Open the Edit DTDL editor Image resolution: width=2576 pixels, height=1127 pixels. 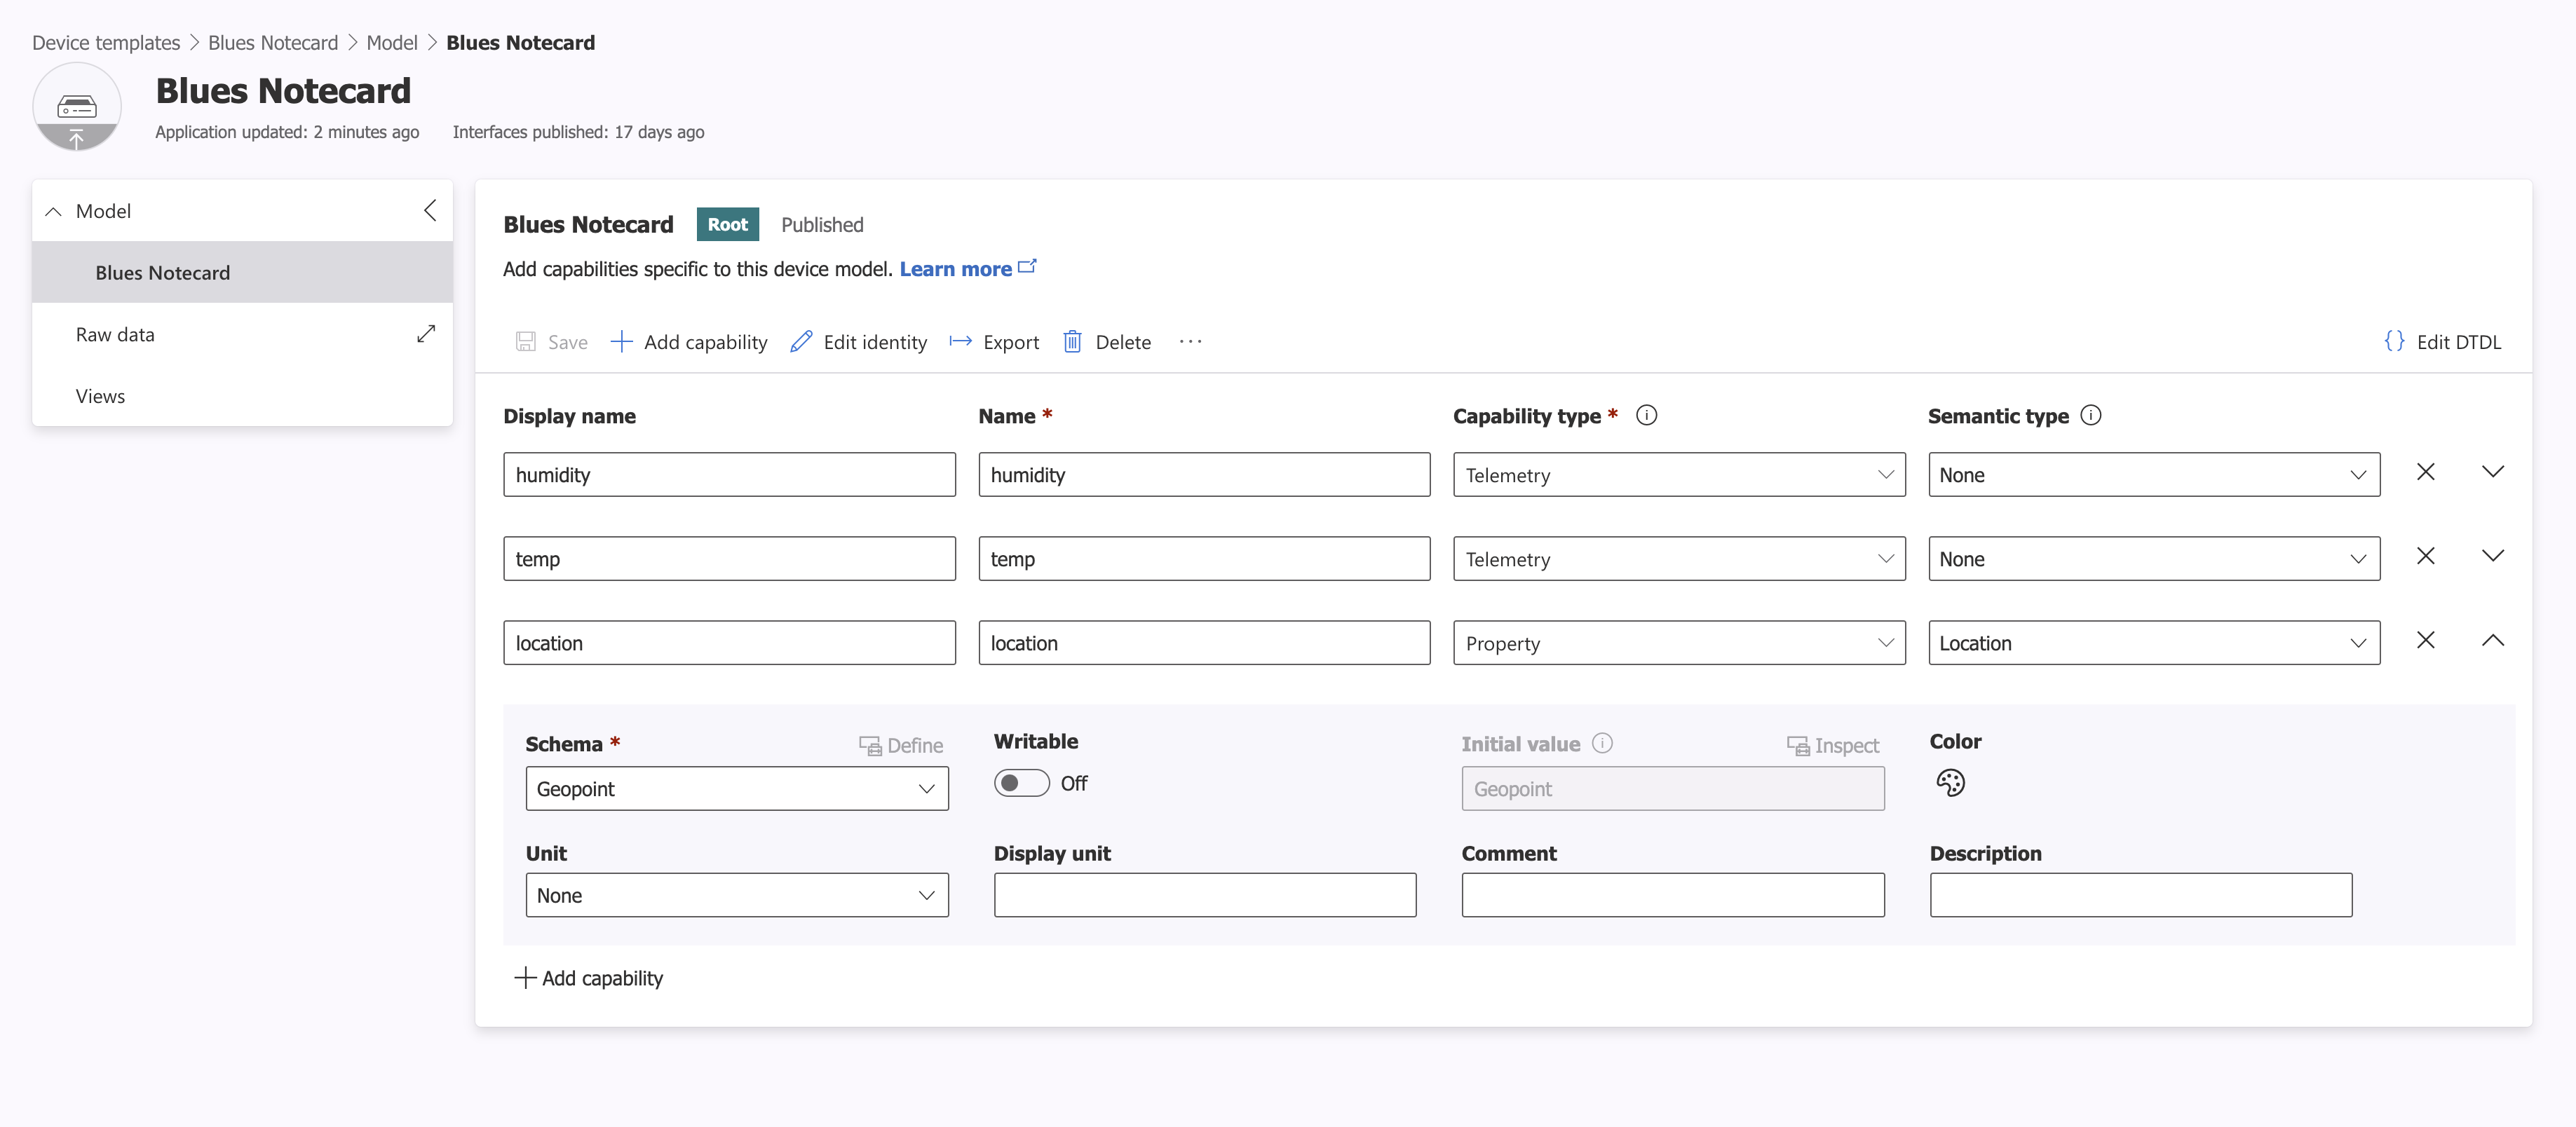click(2442, 342)
